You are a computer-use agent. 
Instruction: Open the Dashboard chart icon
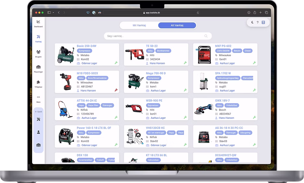tap(38, 21)
